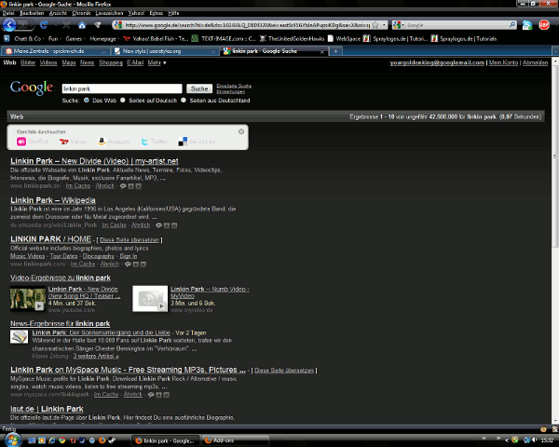The image size is (559, 447).
Task: Open 'Erweiterte Suche' link
Action: [x=234, y=86]
